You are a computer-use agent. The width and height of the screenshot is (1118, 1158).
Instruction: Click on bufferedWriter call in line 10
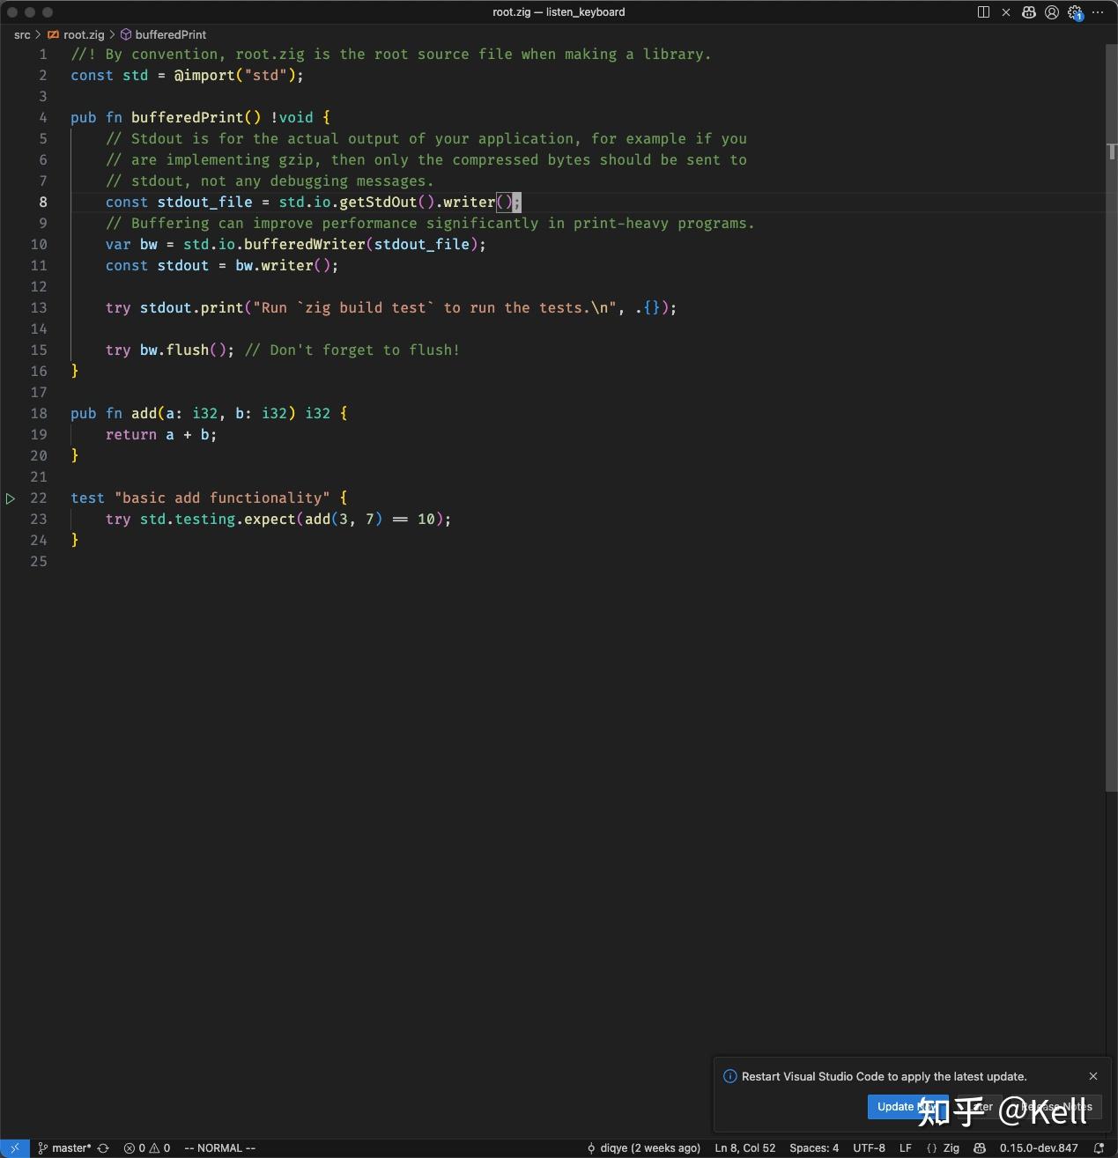(304, 244)
